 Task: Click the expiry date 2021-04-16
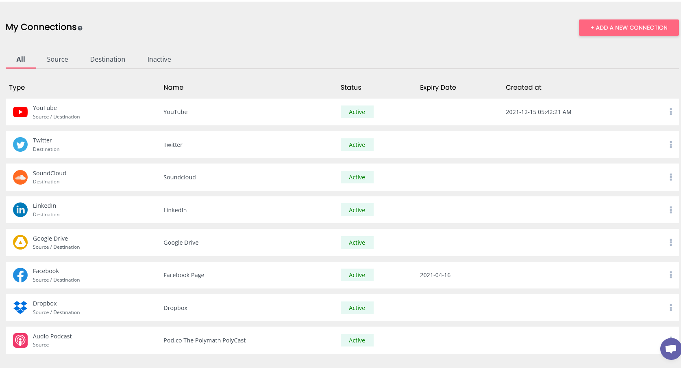point(435,275)
